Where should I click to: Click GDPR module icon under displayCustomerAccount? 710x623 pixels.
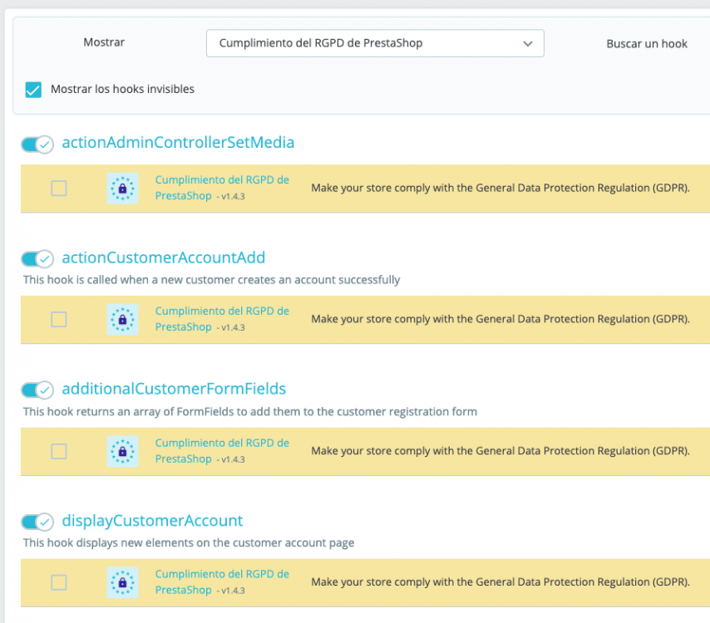click(x=122, y=582)
